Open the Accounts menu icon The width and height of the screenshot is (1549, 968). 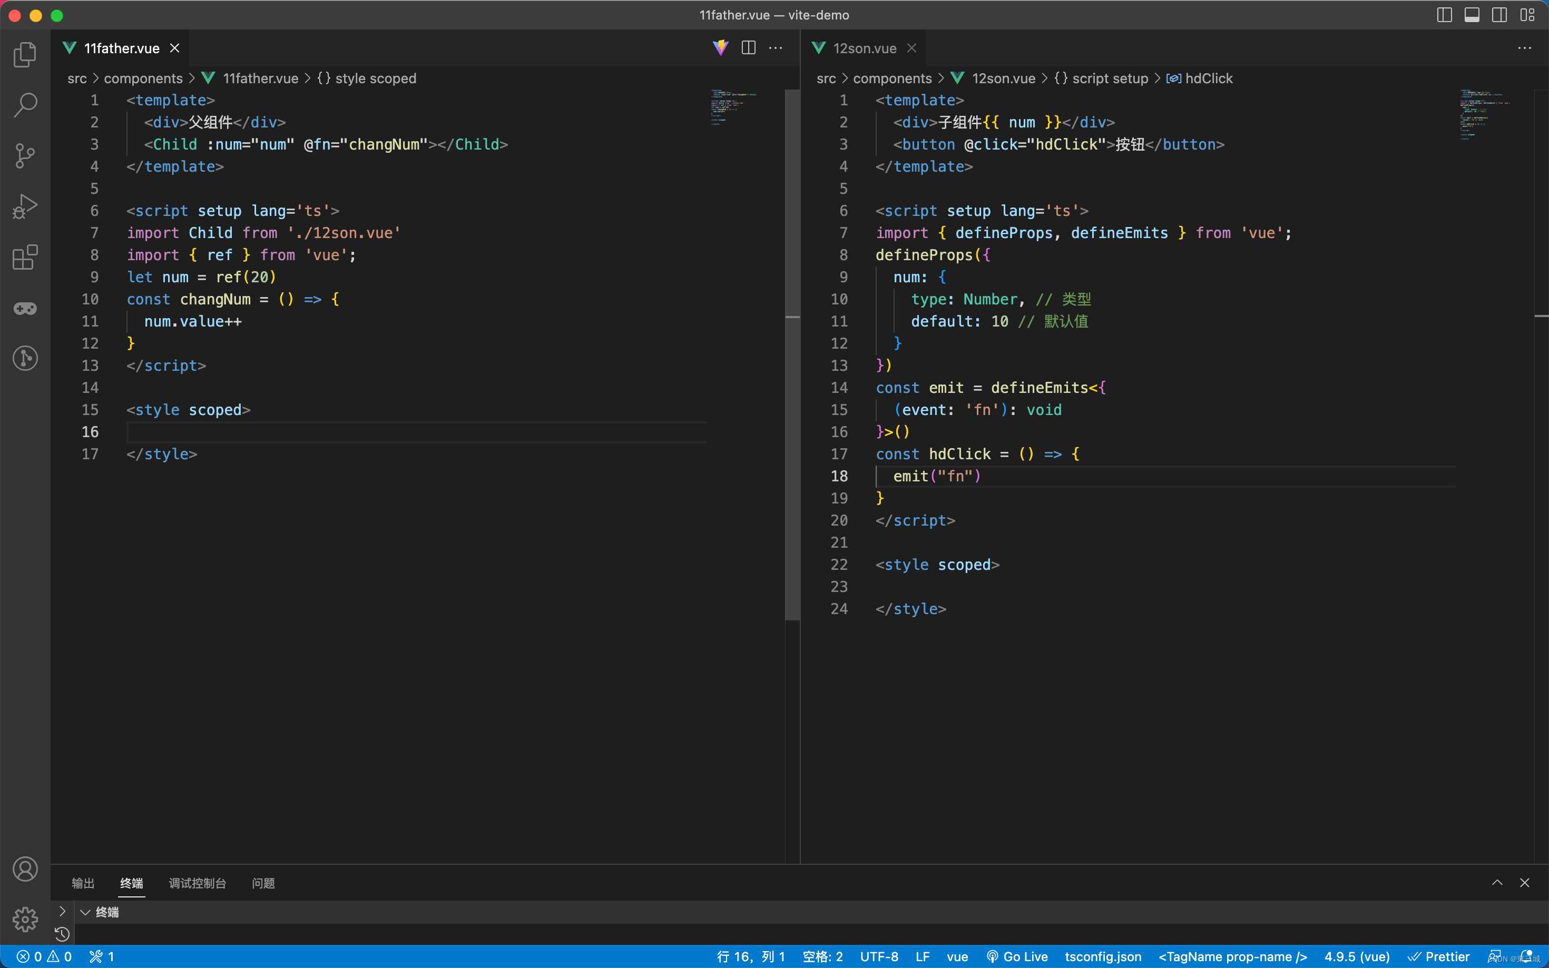pyautogui.click(x=25, y=869)
